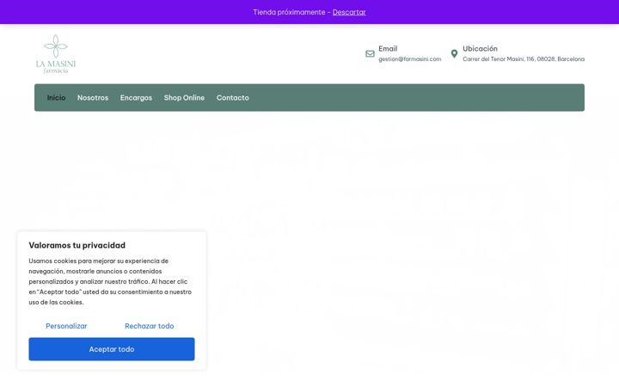The height and width of the screenshot is (387, 619).
Task: Click the location pin icon
Action: click(455, 53)
